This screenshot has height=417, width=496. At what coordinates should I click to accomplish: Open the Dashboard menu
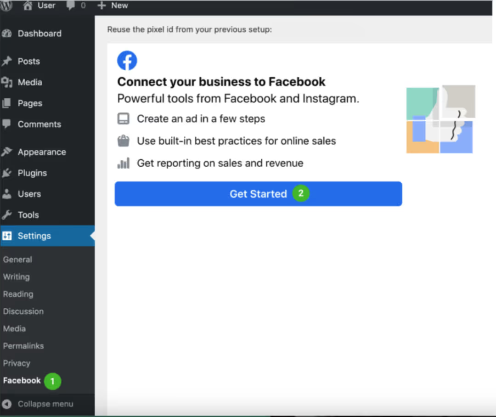click(39, 34)
